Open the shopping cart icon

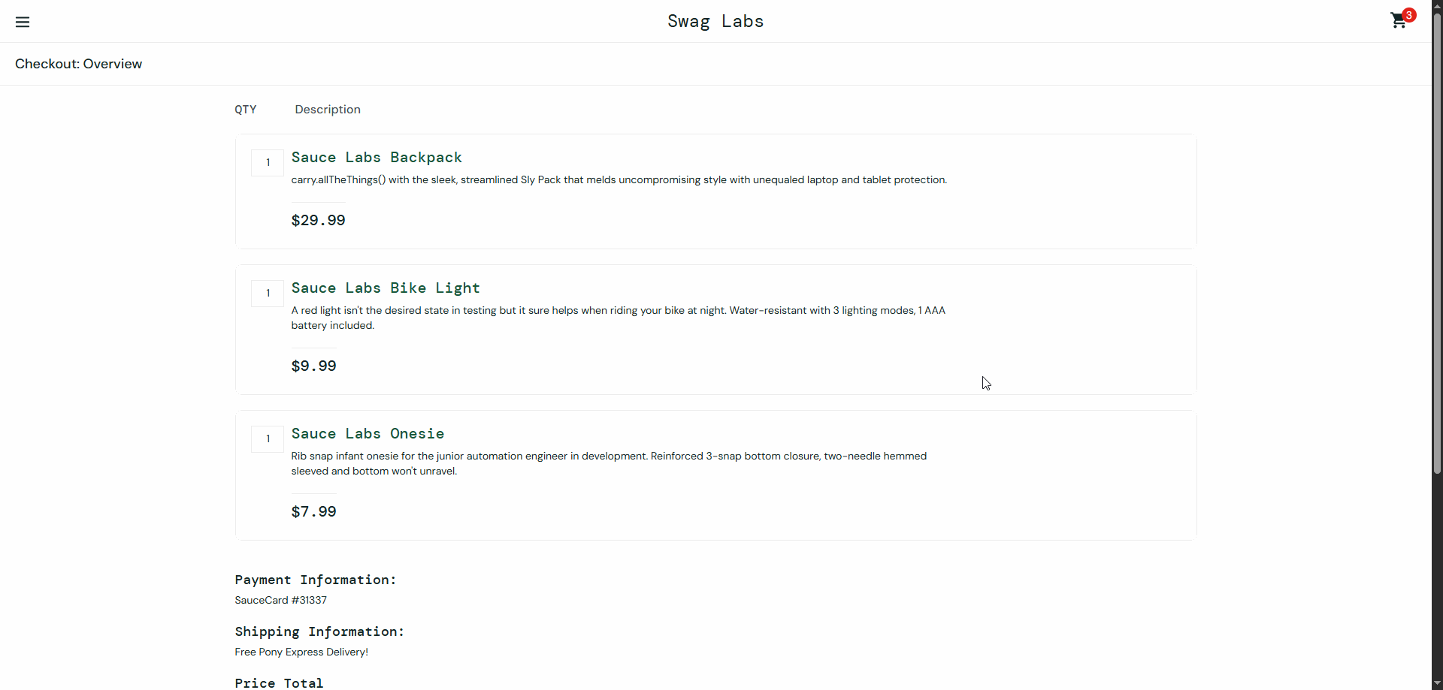click(1398, 22)
